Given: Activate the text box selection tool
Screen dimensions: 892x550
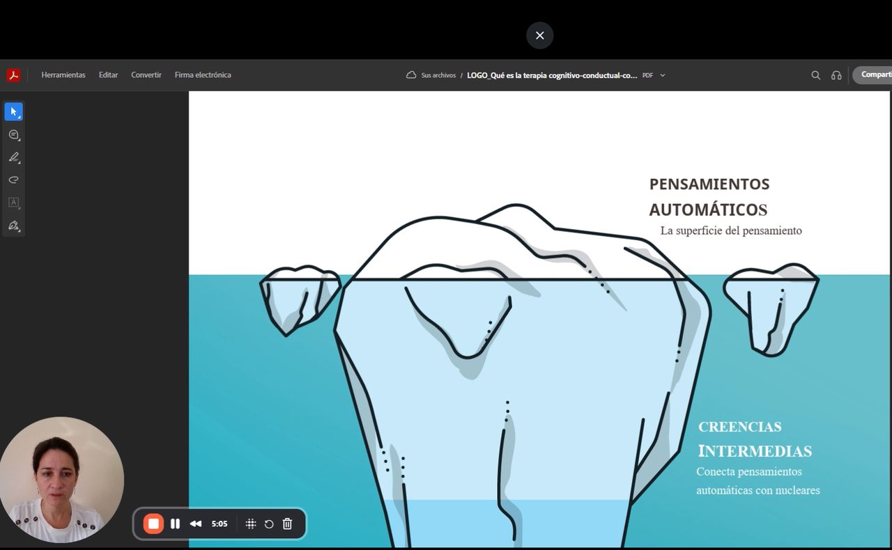Looking at the screenshot, I should (13, 203).
